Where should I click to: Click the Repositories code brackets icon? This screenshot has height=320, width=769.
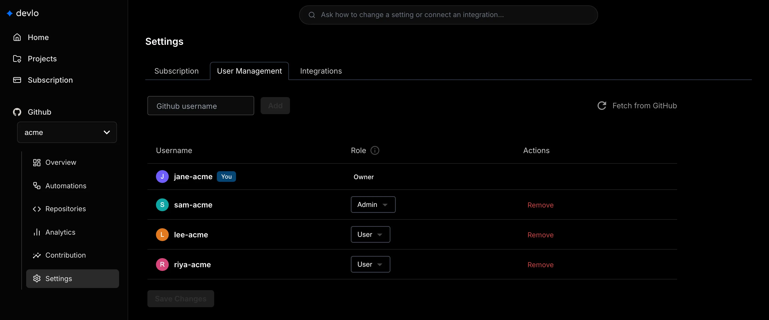(37, 209)
